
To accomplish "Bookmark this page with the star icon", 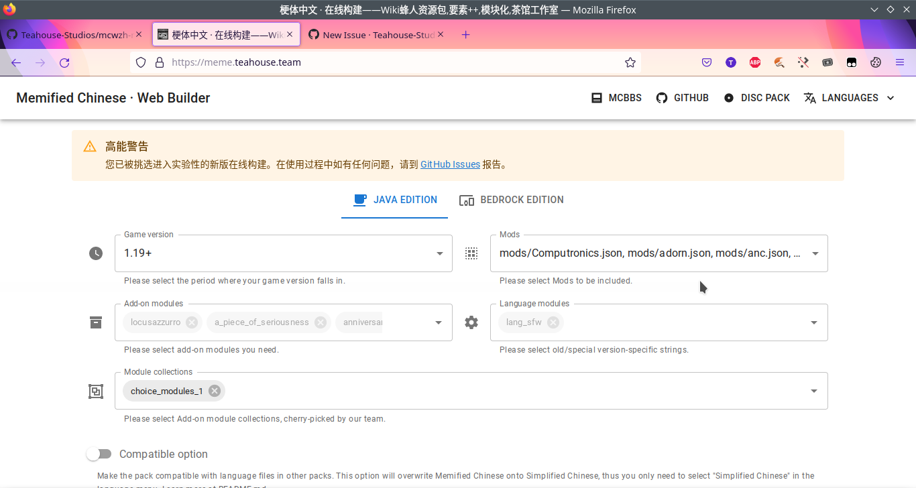I will tap(630, 62).
